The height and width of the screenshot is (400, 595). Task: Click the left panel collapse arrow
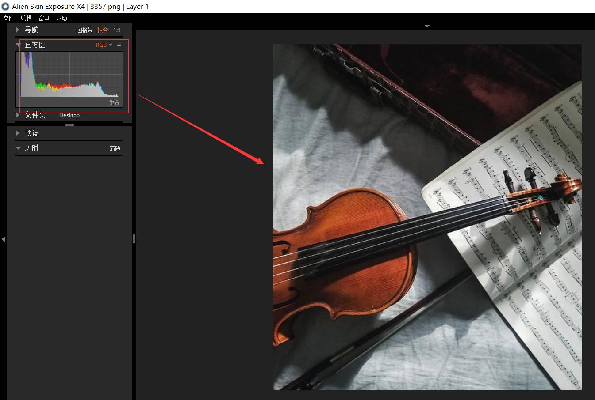(x=3, y=239)
